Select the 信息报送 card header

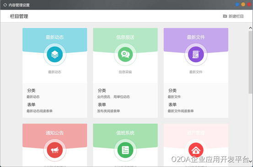125,37
